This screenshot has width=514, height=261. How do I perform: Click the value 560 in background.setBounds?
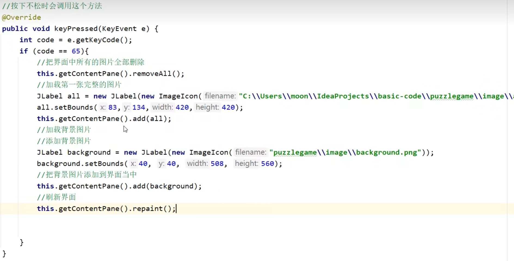[x=267, y=164]
